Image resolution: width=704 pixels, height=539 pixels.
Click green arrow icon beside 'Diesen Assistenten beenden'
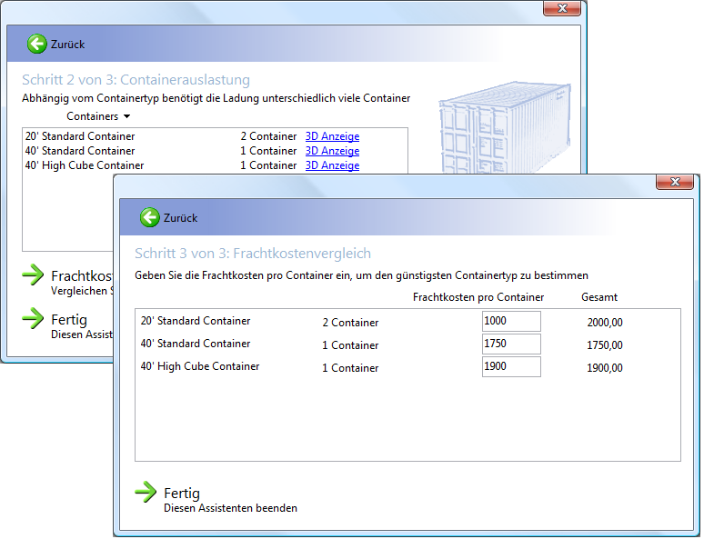point(146,493)
